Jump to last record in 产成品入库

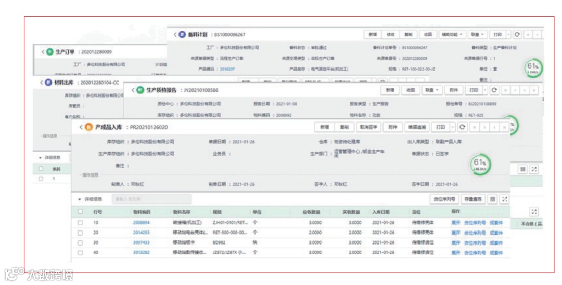[x=504, y=127]
